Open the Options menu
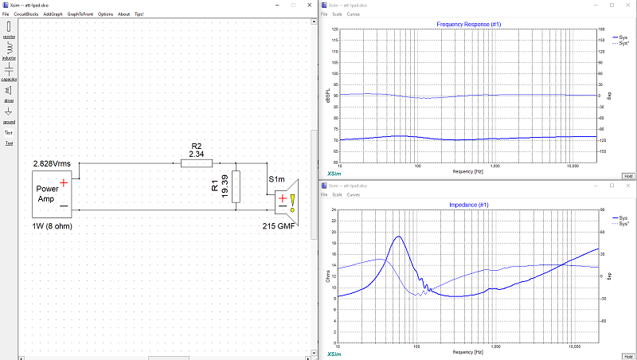Image resolution: width=637 pixels, height=360 pixels. pyautogui.click(x=106, y=14)
